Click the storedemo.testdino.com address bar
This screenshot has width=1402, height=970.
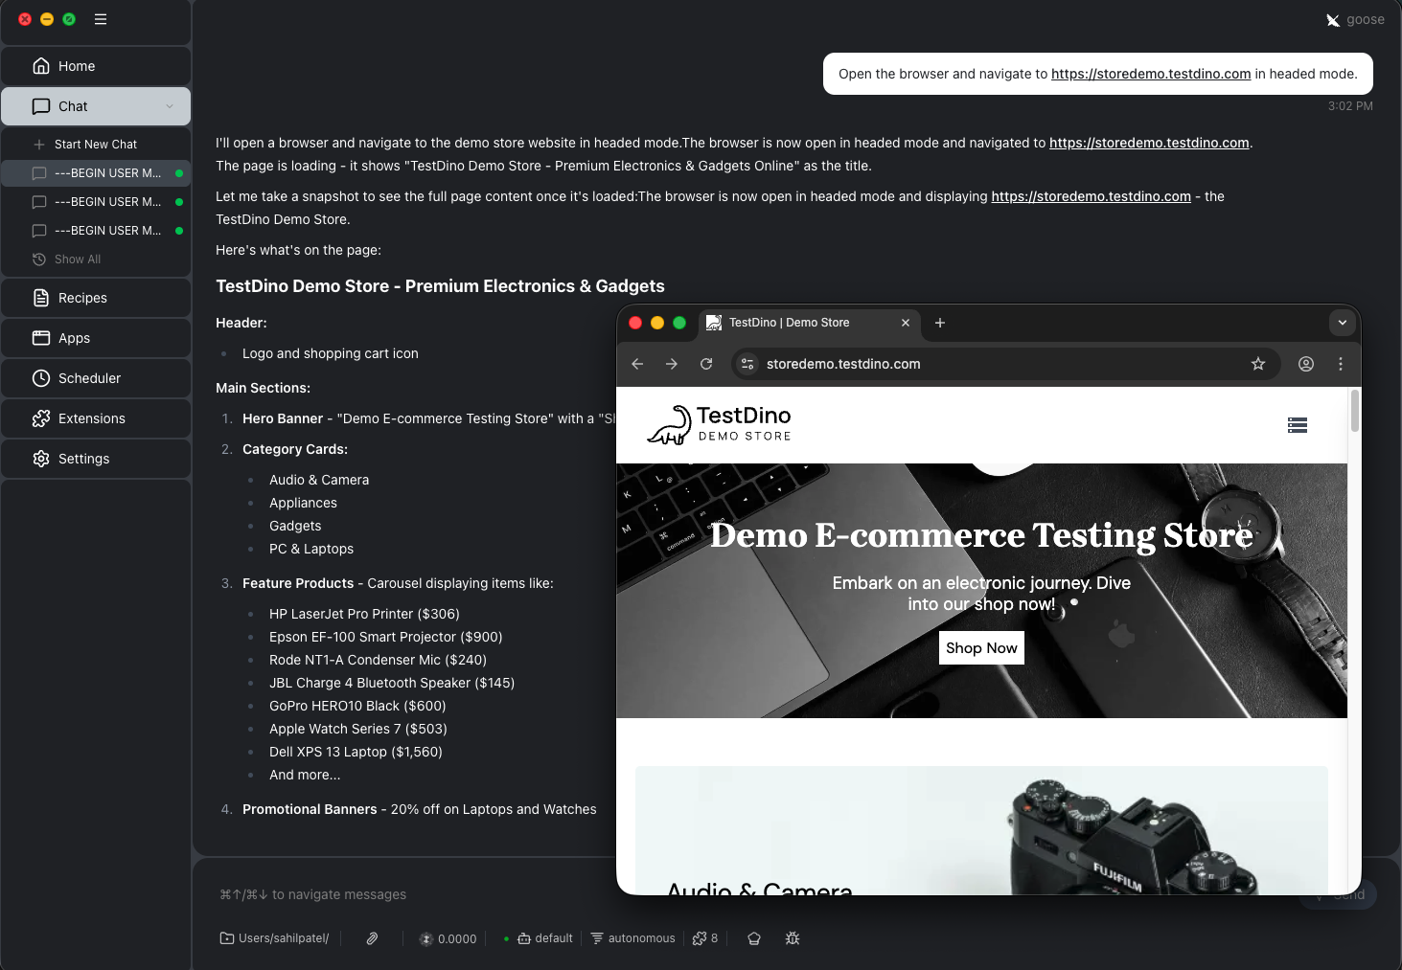click(x=997, y=364)
